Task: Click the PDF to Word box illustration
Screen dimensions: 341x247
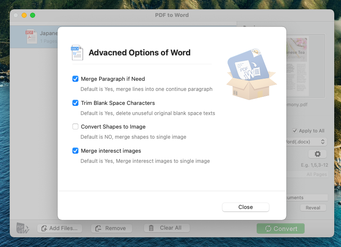Action: 251,74
